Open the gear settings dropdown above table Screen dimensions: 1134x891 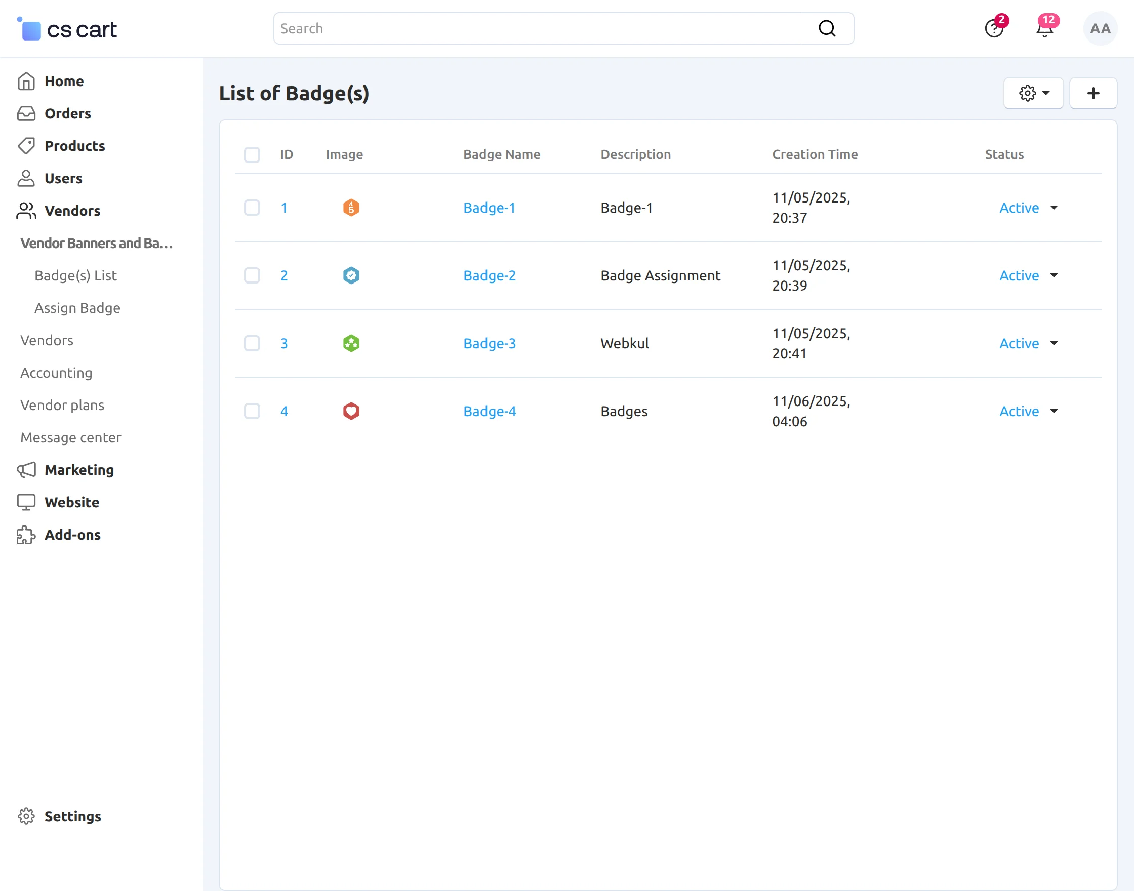tap(1033, 93)
